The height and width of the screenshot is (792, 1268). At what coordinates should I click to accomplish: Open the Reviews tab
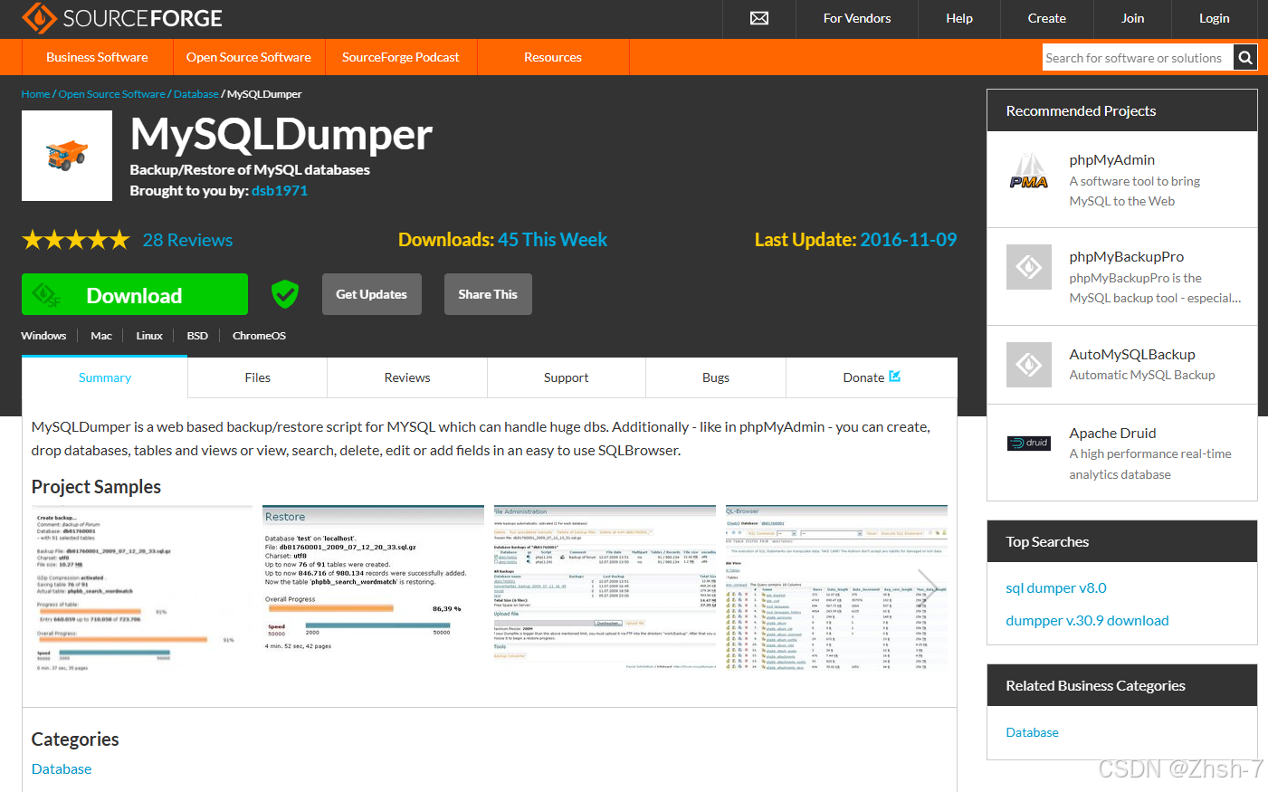click(407, 377)
